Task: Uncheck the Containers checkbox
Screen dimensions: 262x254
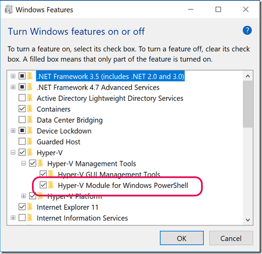Action: coord(22,109)
